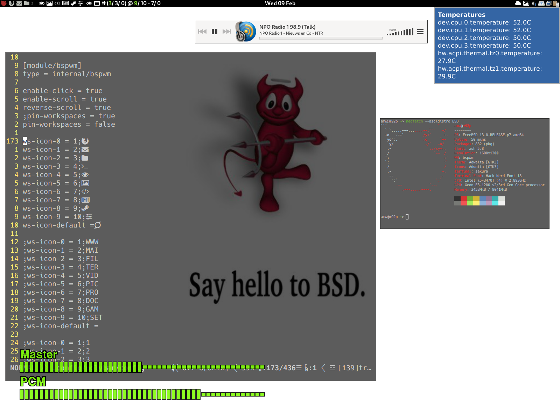Open the radio player hamburger menu
This screenshot has height=420, width=560.
[420, 32]
